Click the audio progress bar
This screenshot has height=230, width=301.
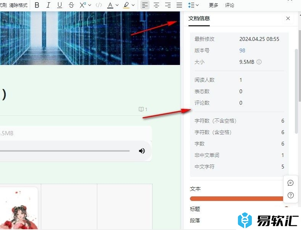point(65,151)
